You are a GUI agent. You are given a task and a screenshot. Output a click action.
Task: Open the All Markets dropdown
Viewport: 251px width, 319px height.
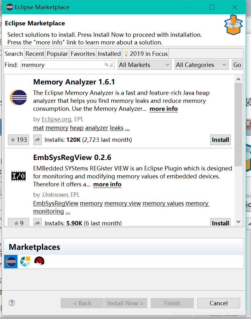pyautogui.click(x=145, y=65)
